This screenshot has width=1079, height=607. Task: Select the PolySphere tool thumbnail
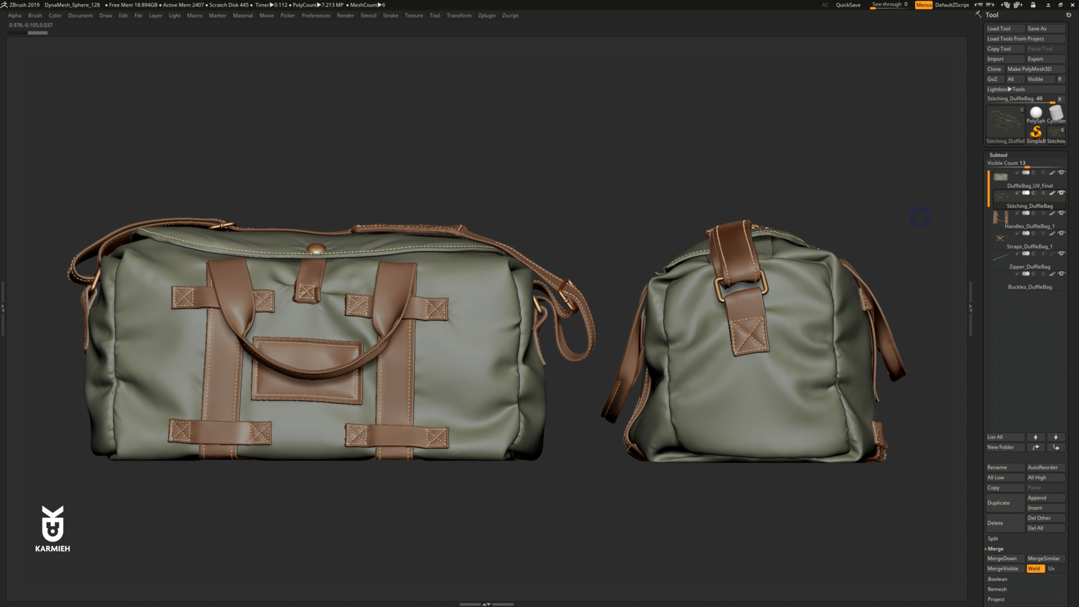click(1036, 114)
